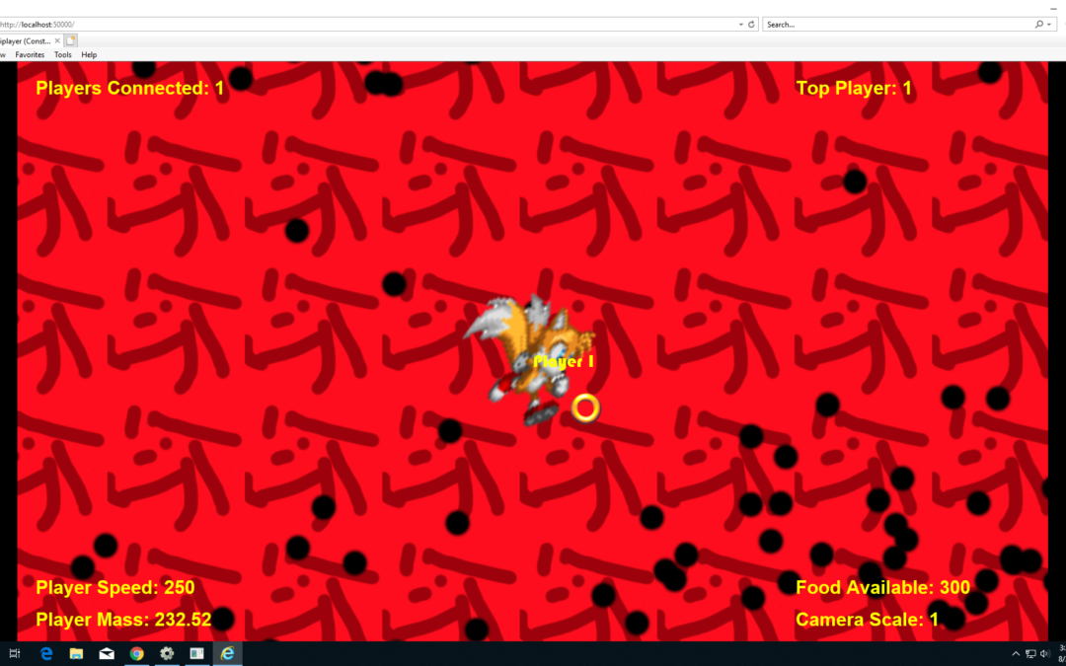Click the Player 1 name label
Image resolution: width=1066 pixels, height=666 pixels.
(564, 361)
